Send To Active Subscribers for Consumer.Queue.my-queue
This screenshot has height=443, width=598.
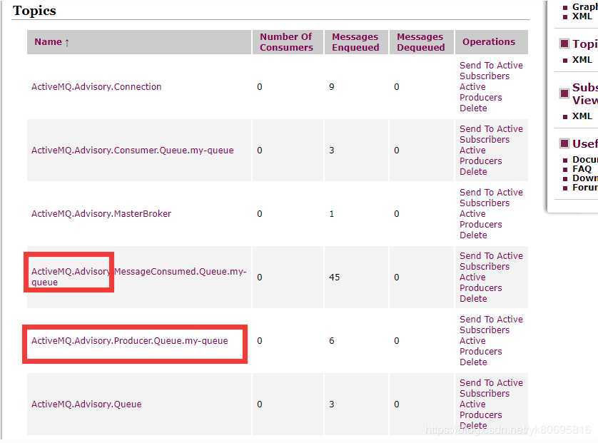tap(491, 134)
